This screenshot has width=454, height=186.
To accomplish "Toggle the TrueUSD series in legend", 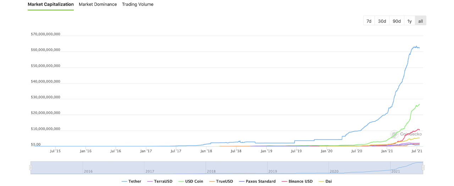I will tap(221, 181).
